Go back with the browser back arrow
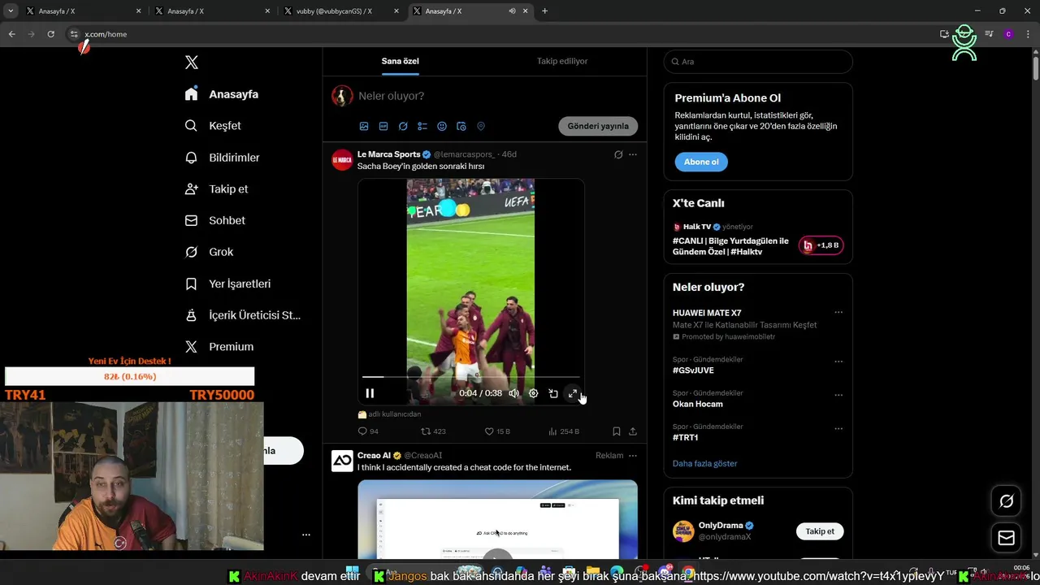 click(11, 34)
